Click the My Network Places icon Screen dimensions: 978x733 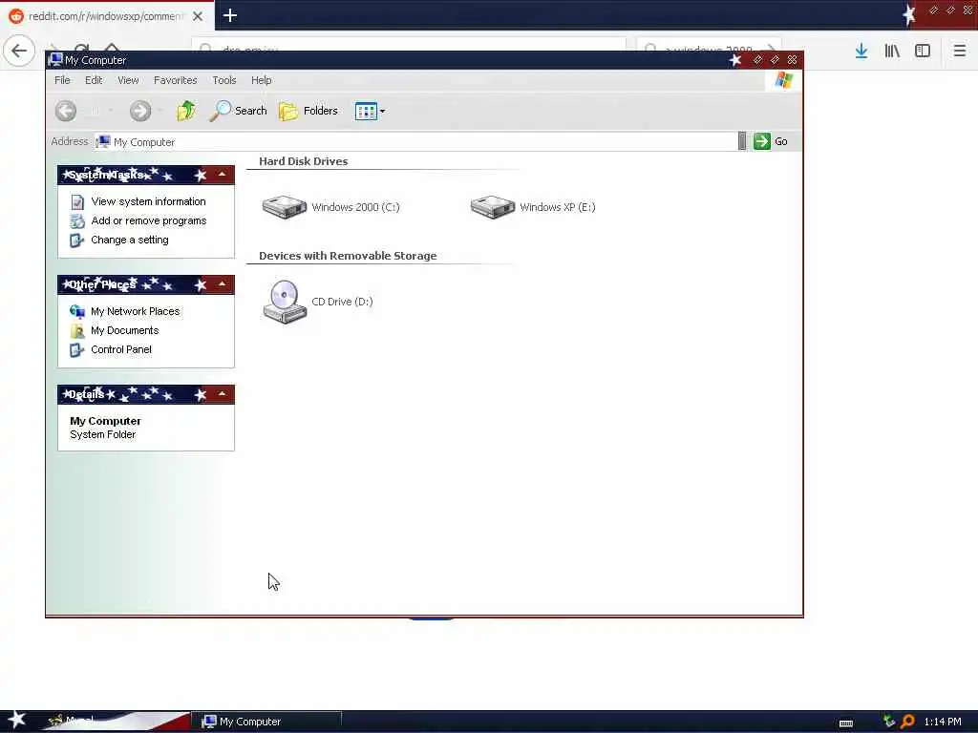[x=77, y=312]
